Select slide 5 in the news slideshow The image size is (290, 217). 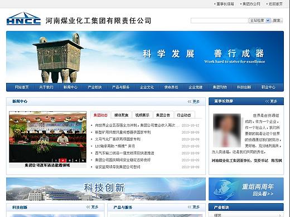pyautogui.click(x=83, y=160)
